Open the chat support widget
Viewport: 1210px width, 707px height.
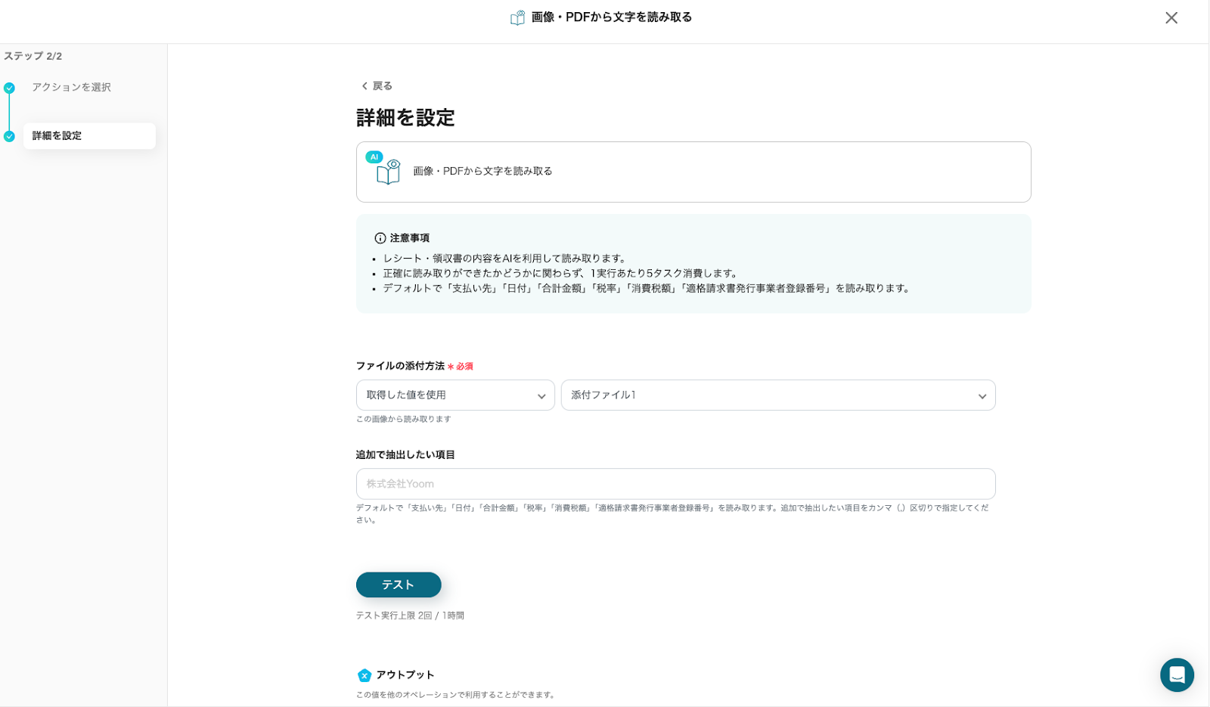pos(1177,674)
